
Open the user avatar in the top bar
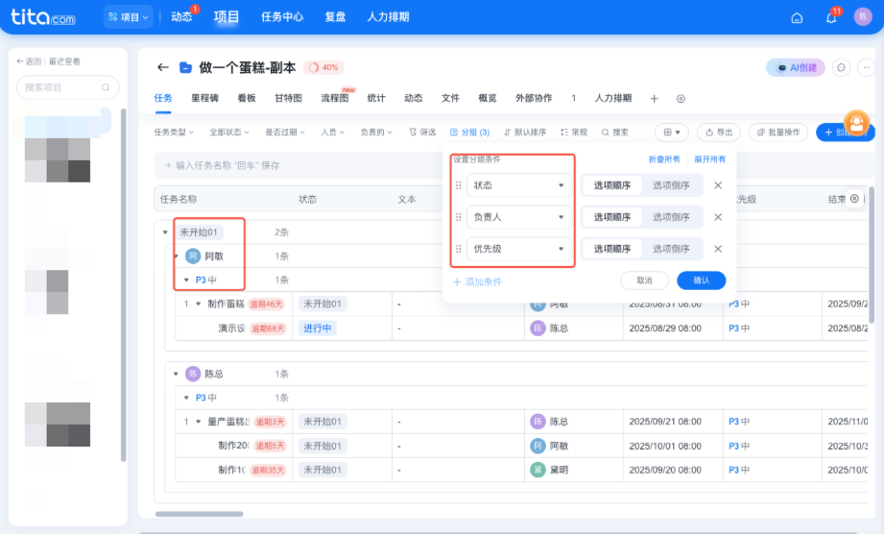(x=863, y=17)
